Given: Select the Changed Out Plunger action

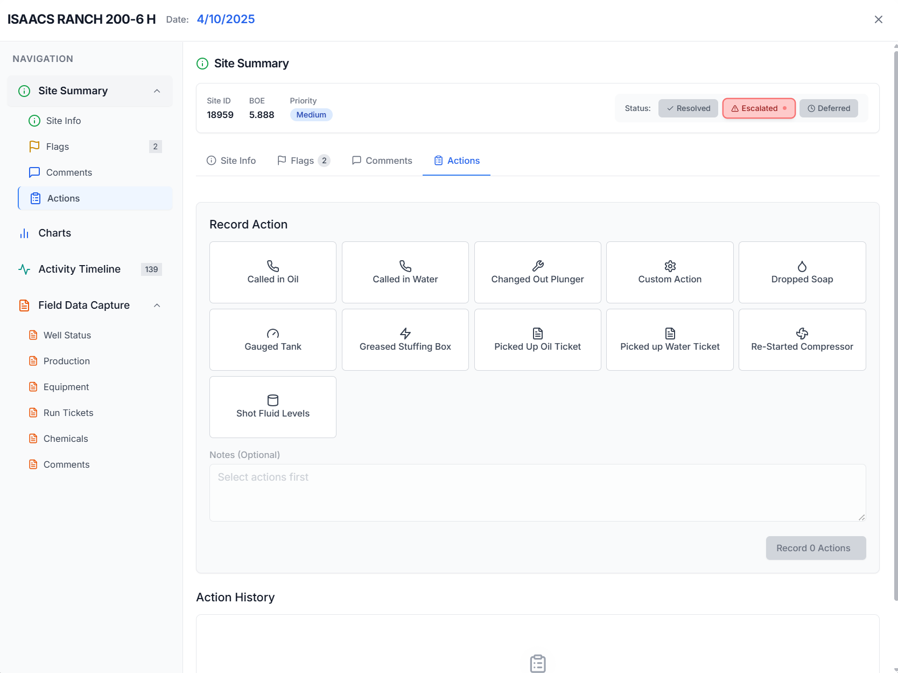Looking at the screenshot, I should [x=537, y=272].
